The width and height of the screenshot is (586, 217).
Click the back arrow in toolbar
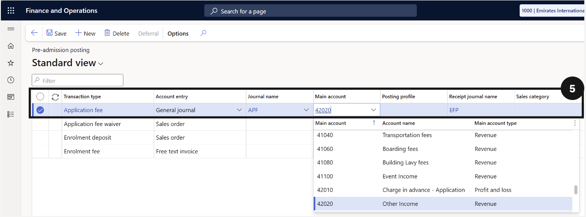pos(34,33)
